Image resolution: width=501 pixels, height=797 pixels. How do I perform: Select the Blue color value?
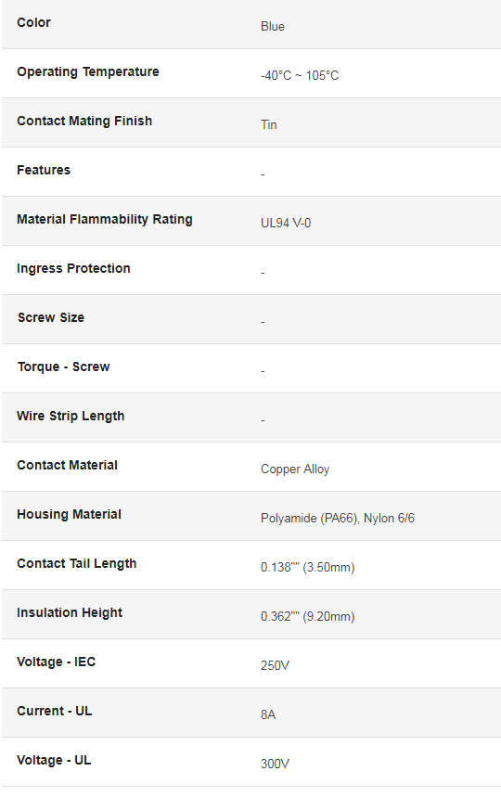pos(273,26)
